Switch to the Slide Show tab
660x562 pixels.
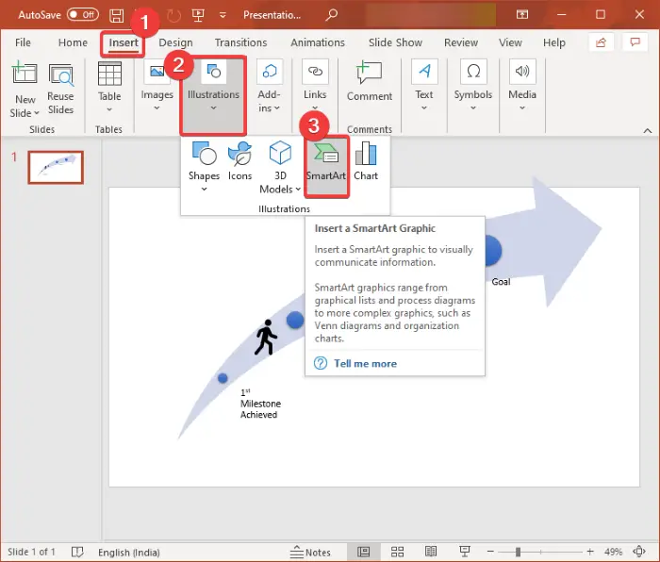pos(395,42)
